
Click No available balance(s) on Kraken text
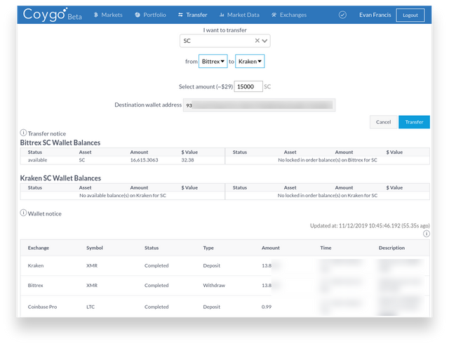[x=123, y=195]
